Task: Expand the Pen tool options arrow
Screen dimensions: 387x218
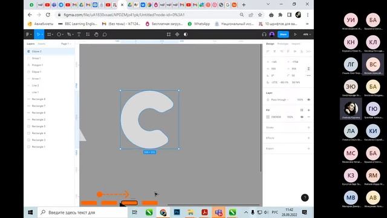Action: pyautogui.click(x=73, y=35)
